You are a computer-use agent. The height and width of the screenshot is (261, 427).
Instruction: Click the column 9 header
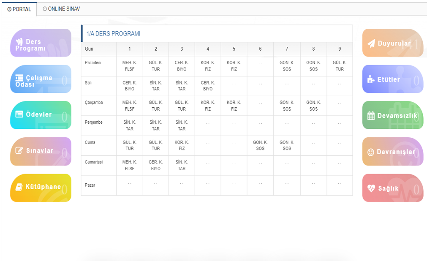(x=339, y=49)
